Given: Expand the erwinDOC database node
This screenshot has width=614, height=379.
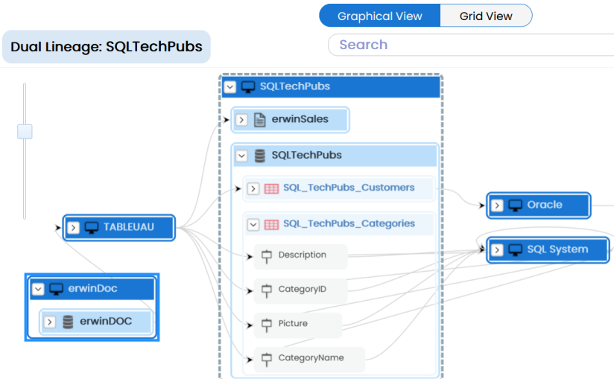Looking at the screenshot, I should (x=50, y=322).
